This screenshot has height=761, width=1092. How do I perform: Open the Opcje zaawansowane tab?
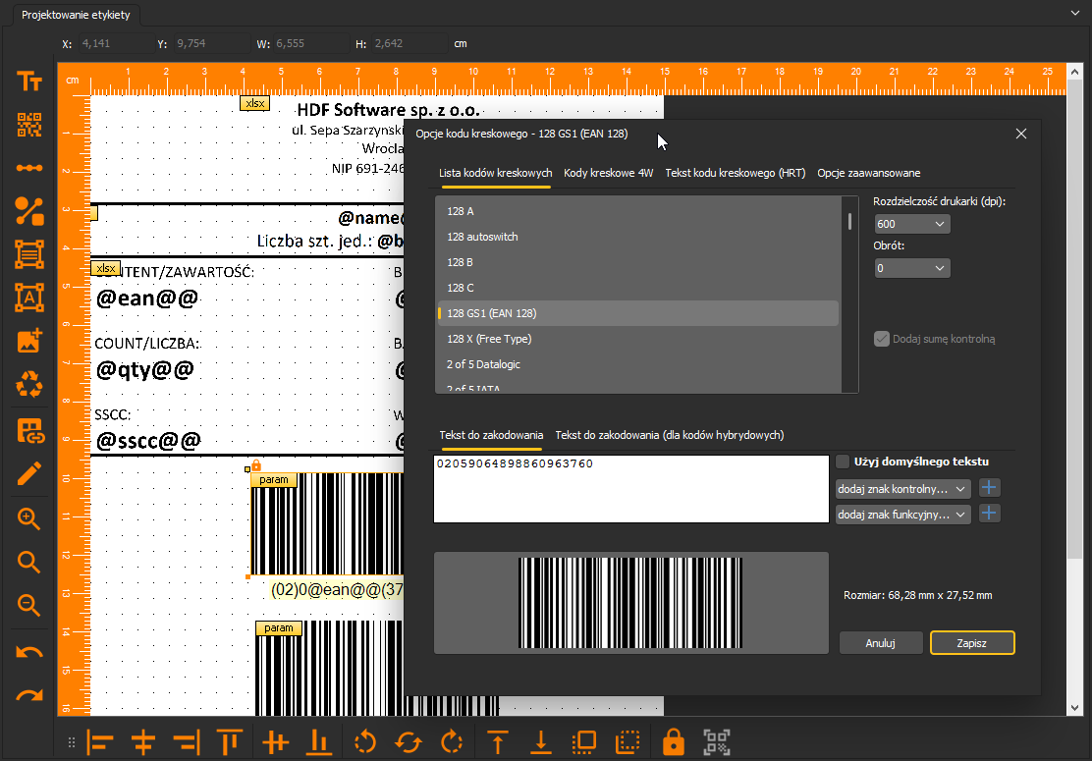(868, 174)
